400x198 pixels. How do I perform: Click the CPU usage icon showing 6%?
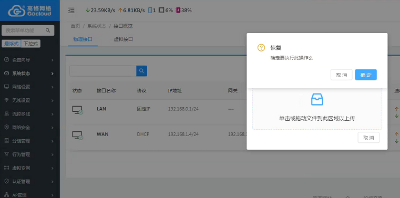161,10
